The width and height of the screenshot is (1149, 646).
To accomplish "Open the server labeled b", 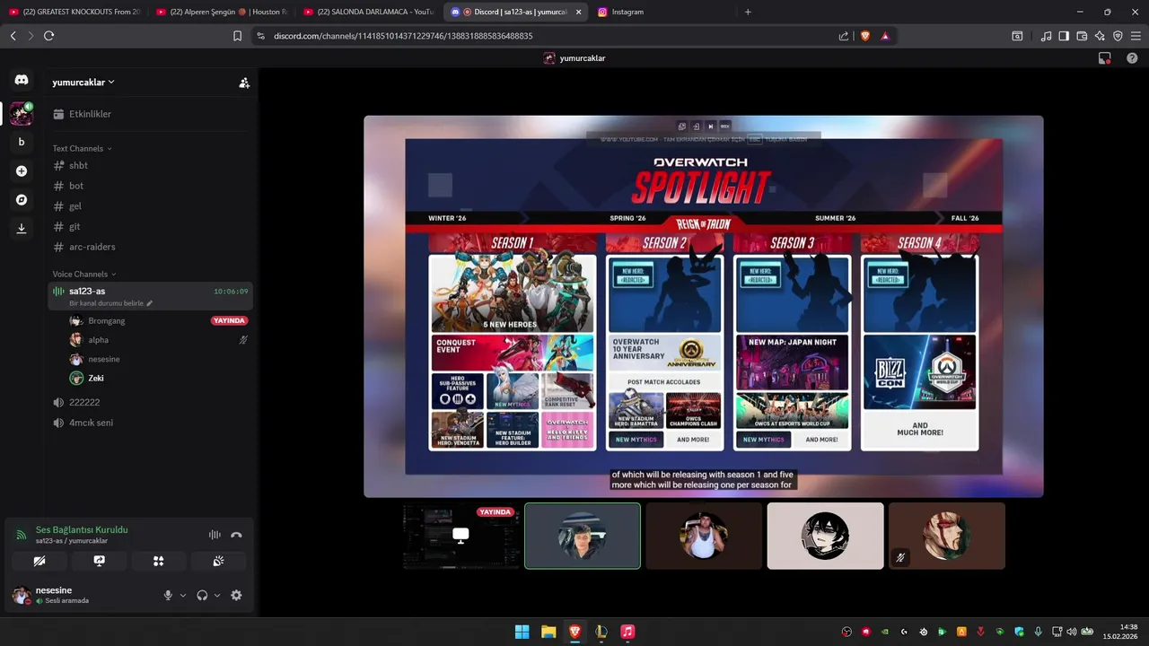I will tap(22, 142).
